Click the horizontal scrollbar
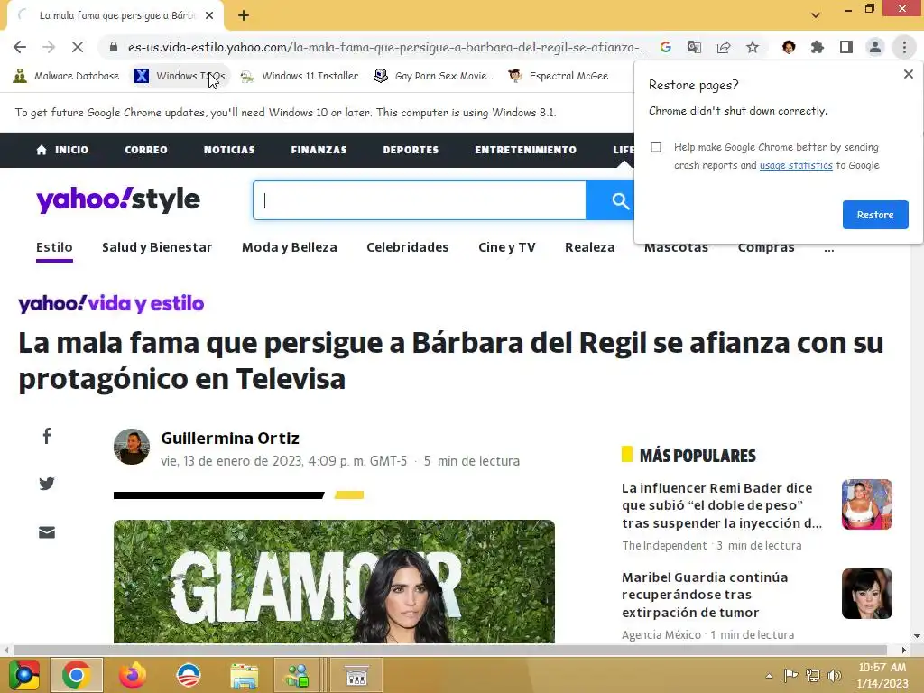Screen dimensions: 924x693 (450, 650)
